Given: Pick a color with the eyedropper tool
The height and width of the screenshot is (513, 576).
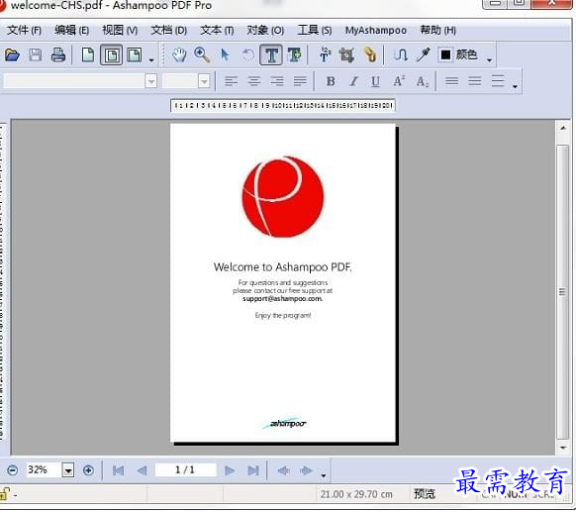Looking at the screenshot, I should pyautogui.click(x=423, y=55).
